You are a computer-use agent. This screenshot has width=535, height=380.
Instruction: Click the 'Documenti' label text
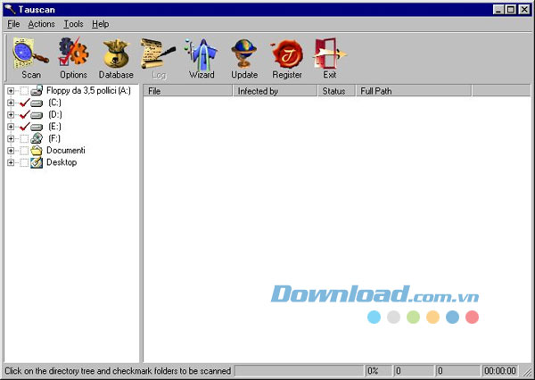point(65,150)
